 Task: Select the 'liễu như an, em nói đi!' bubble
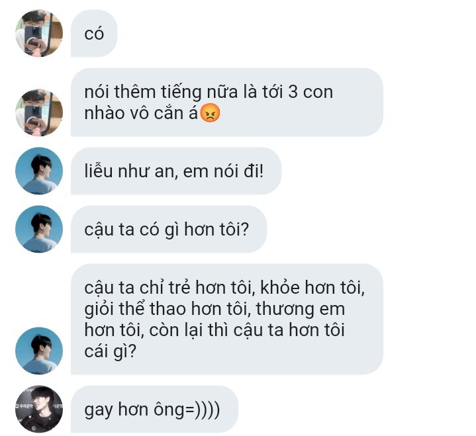point(176,171)
